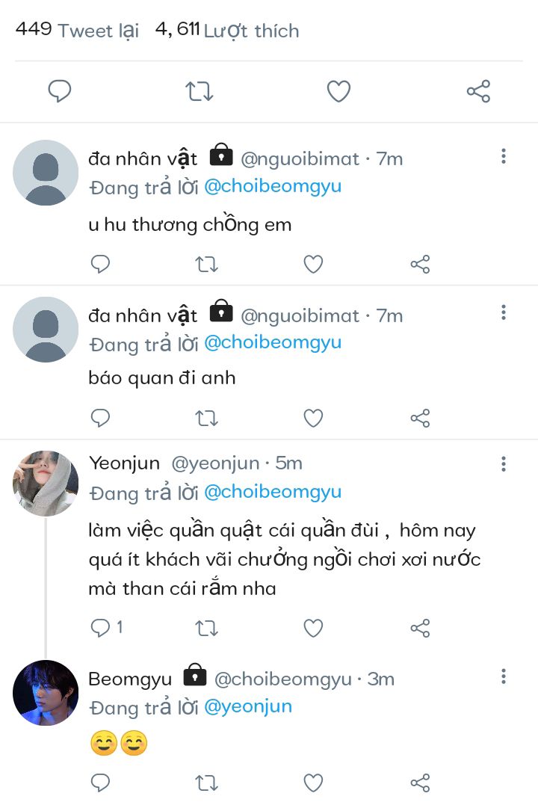538x802 pixels.
Task: Open Yeonjun's profile picture
Action: pos(46,483)
